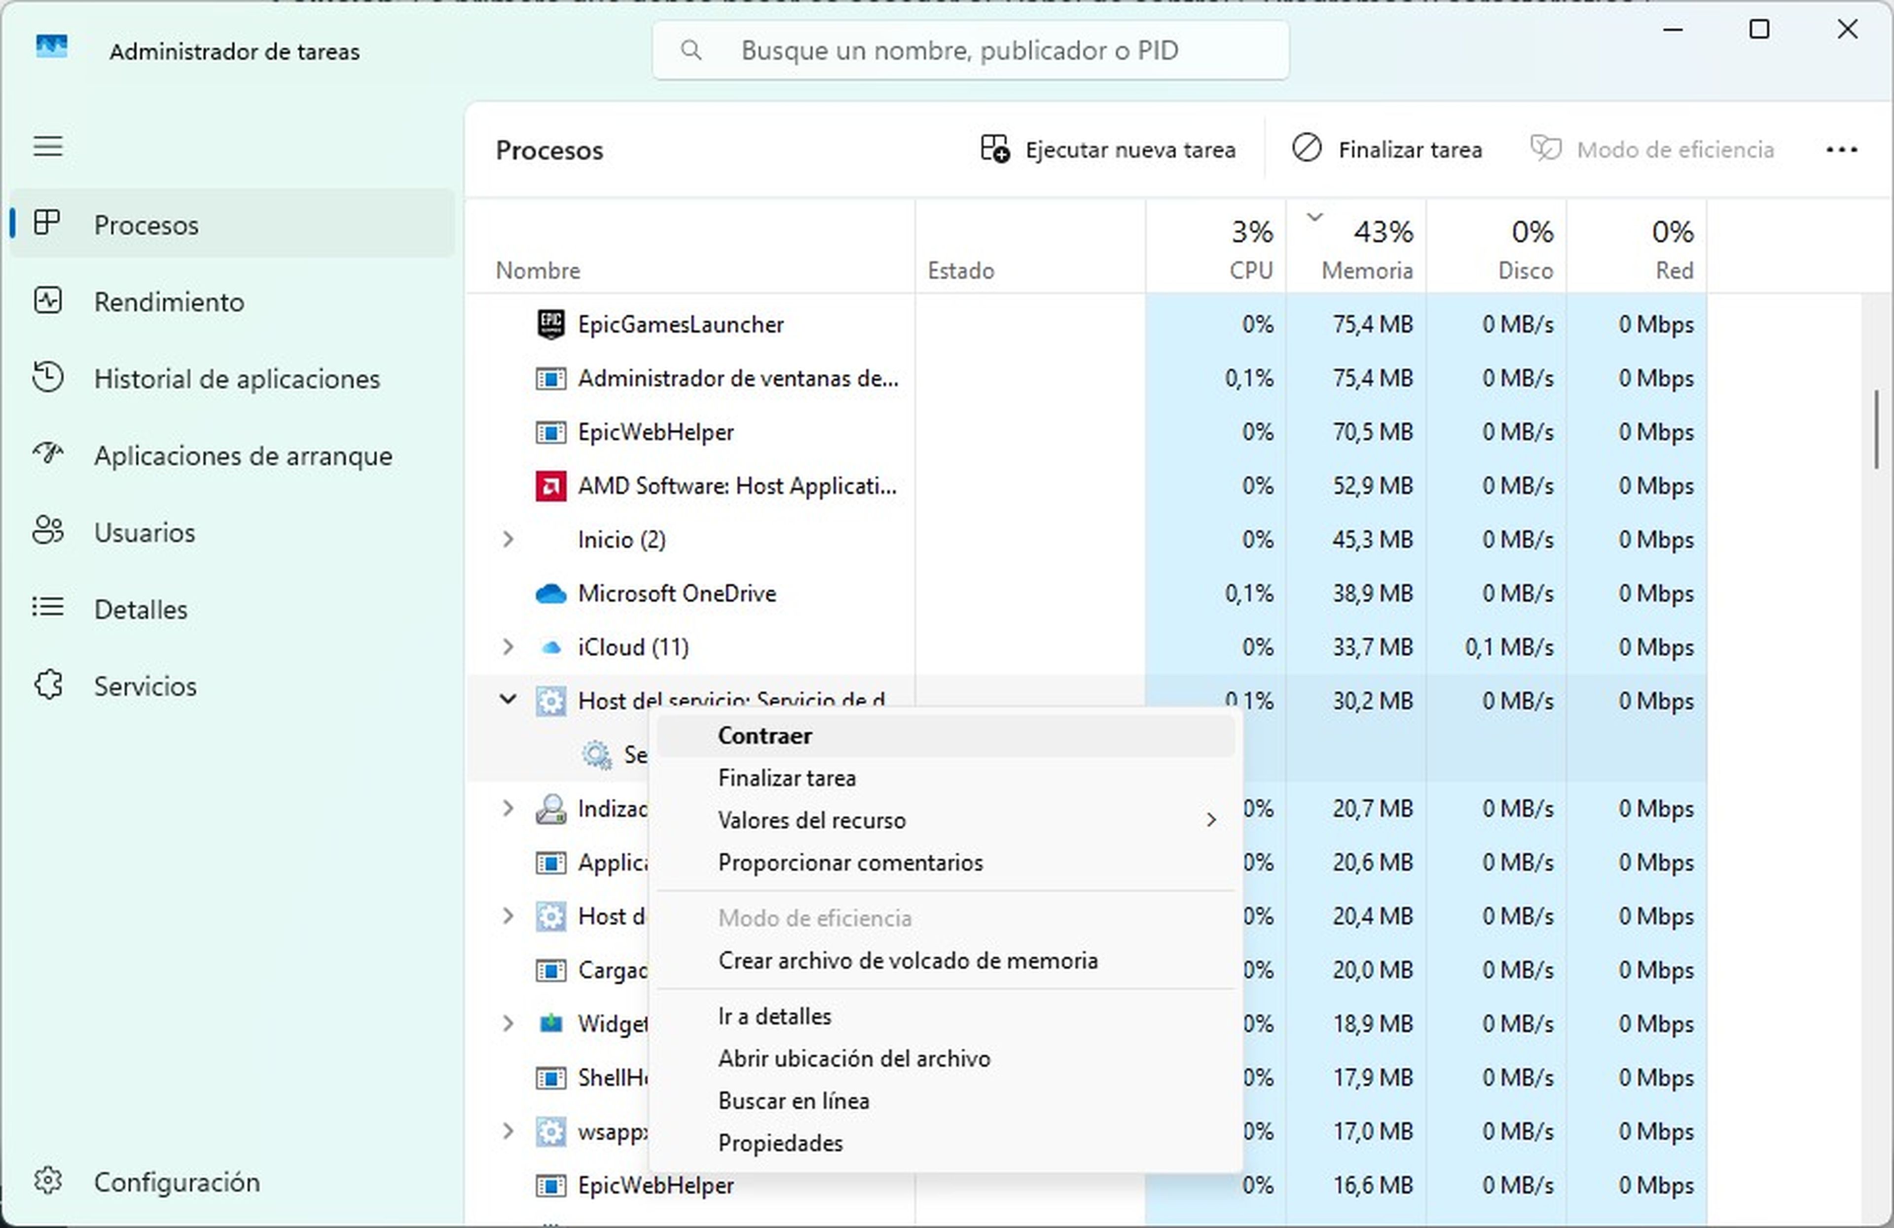1894x1228 pixels.
Task: Click the process list vertical scrollbar
Action: pyautogui.click(x=1877, y=430)
